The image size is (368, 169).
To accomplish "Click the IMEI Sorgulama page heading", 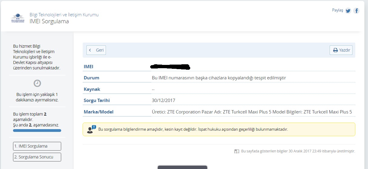I will tap(49, 21).
